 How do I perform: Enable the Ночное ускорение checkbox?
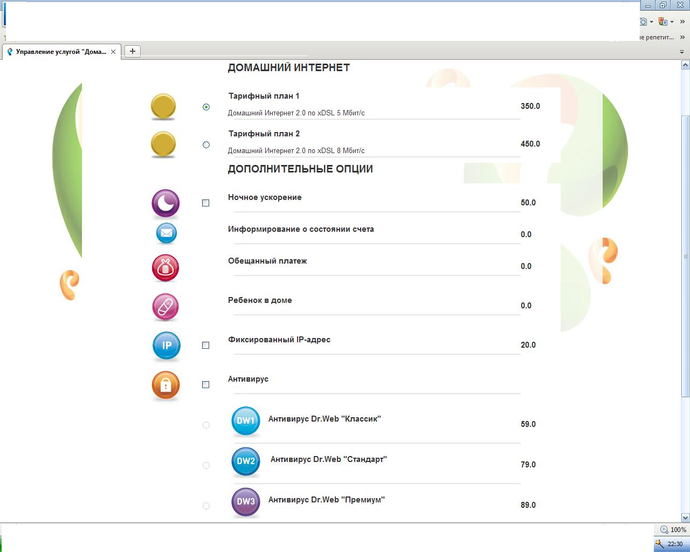coord(205,203)
